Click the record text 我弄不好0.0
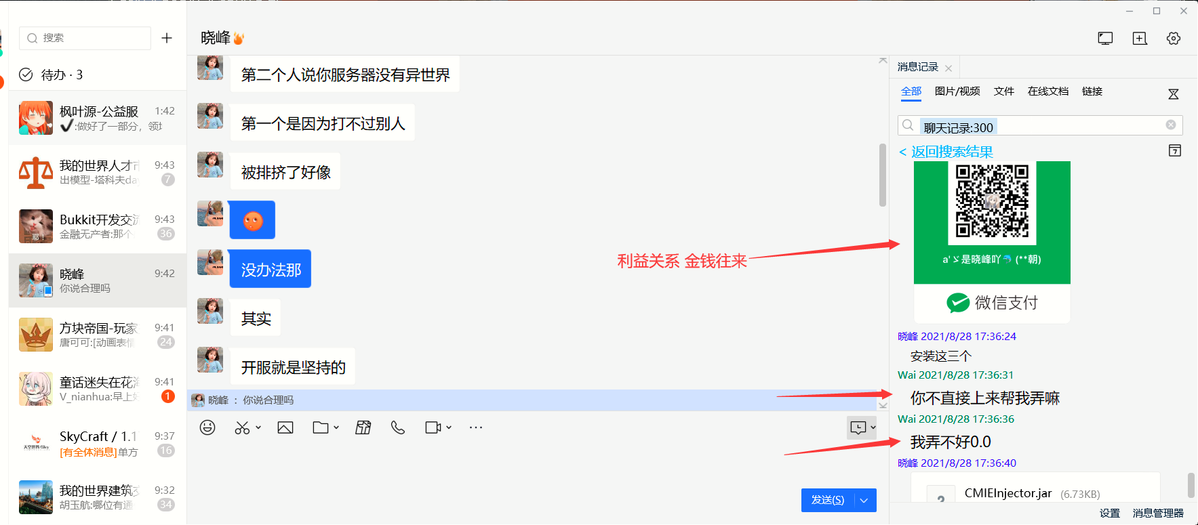The width and height of the screenshot is (1198, 525). pos(951,442)
